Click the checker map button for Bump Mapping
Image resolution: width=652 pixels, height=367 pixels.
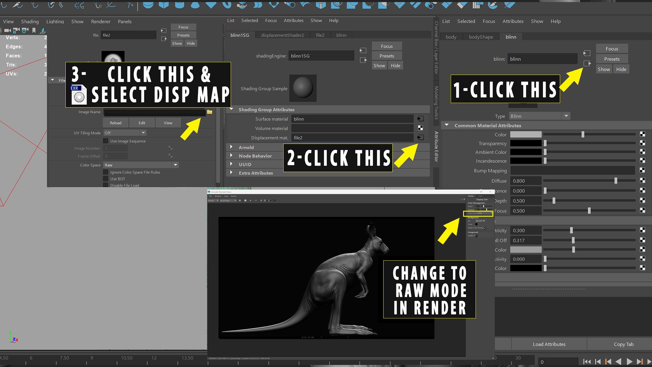coord(642,170)
